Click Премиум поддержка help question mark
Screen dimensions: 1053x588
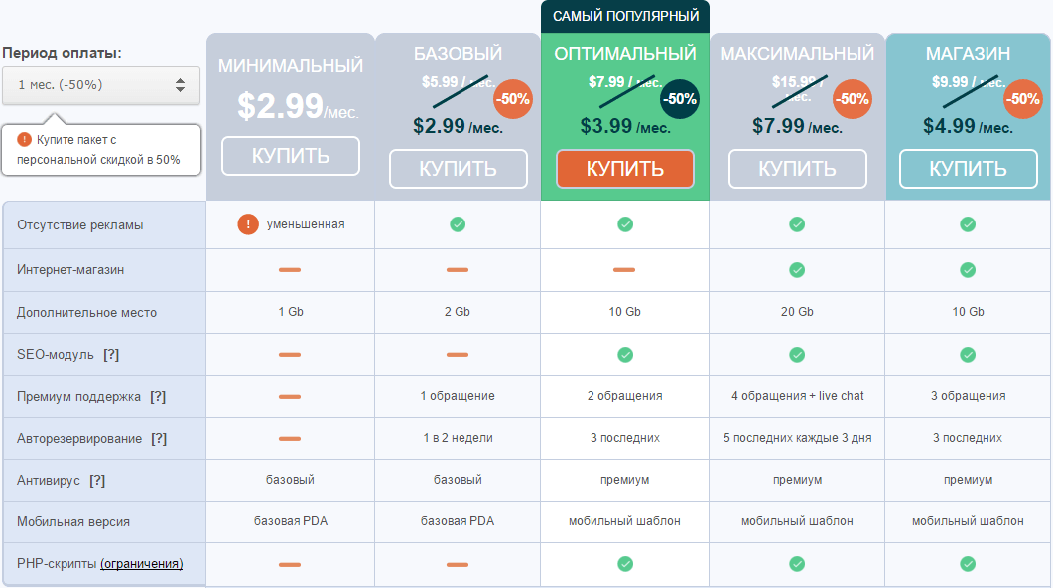158,396
